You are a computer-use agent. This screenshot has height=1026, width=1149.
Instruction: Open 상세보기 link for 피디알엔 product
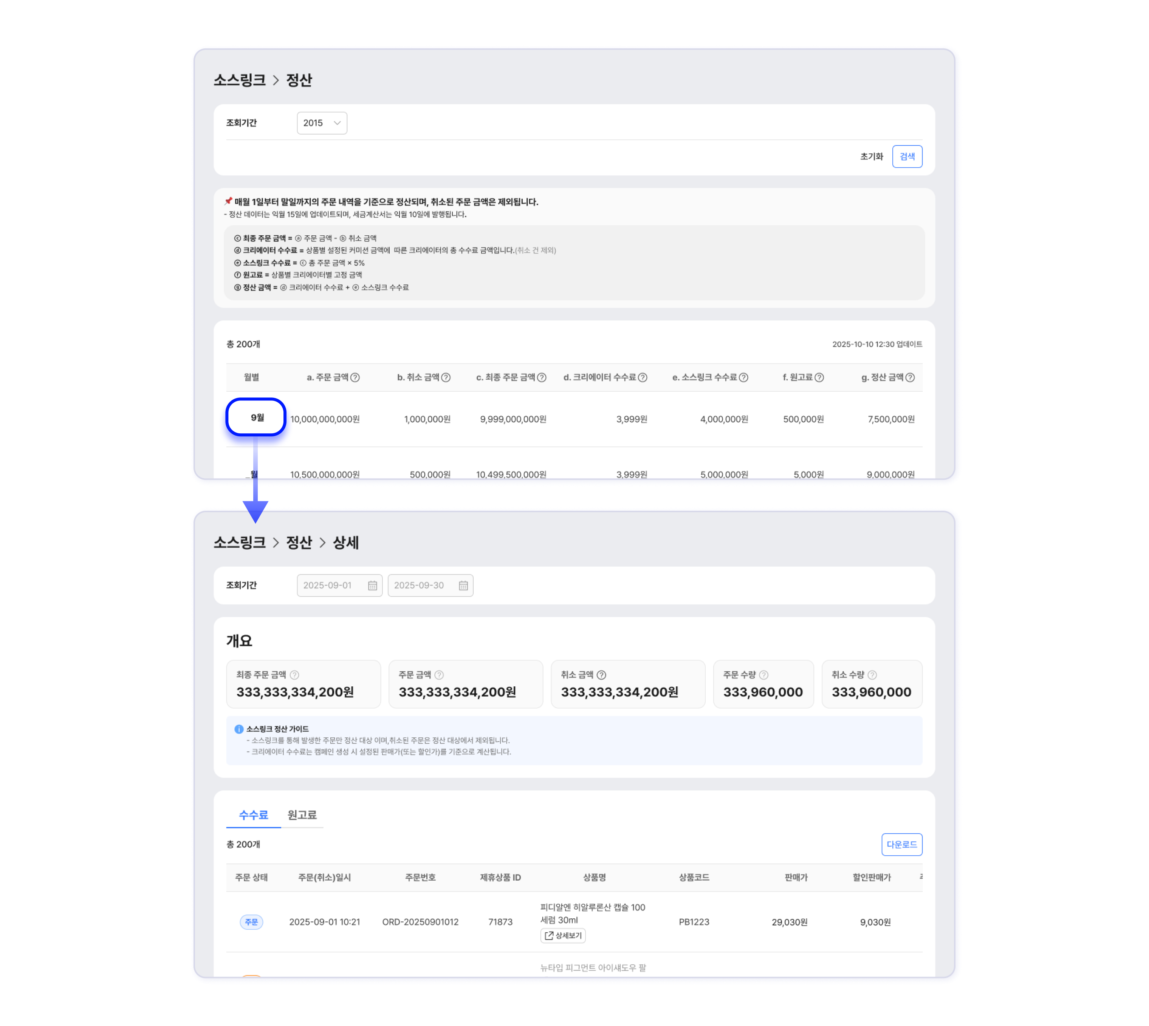pyautogui.click(x=563, y=936)
